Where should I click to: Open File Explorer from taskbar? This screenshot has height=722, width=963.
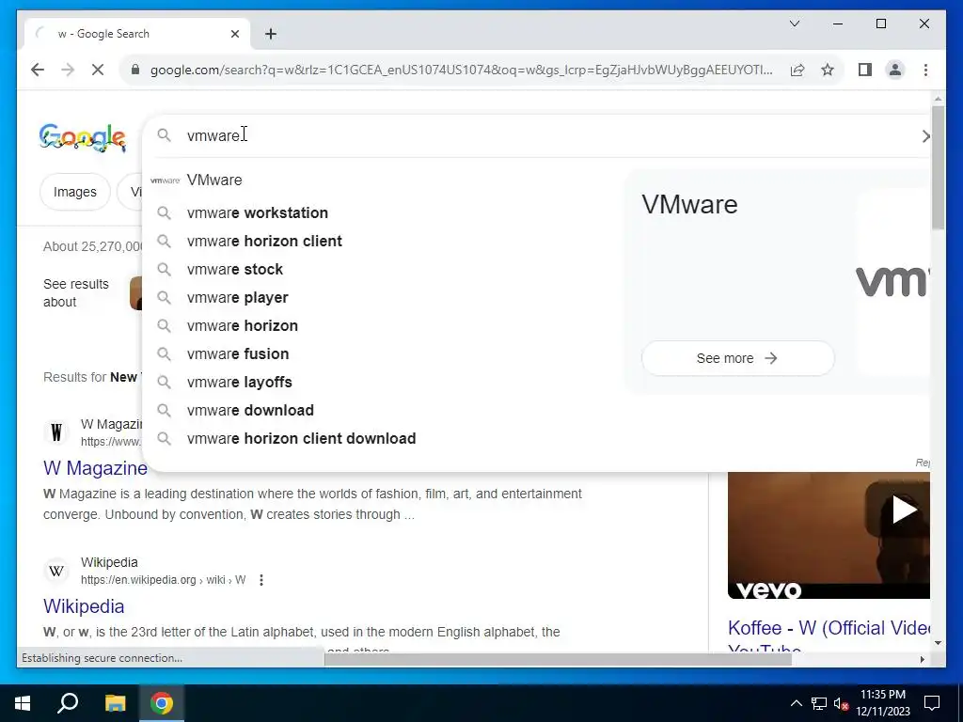(x=115, y=703)
